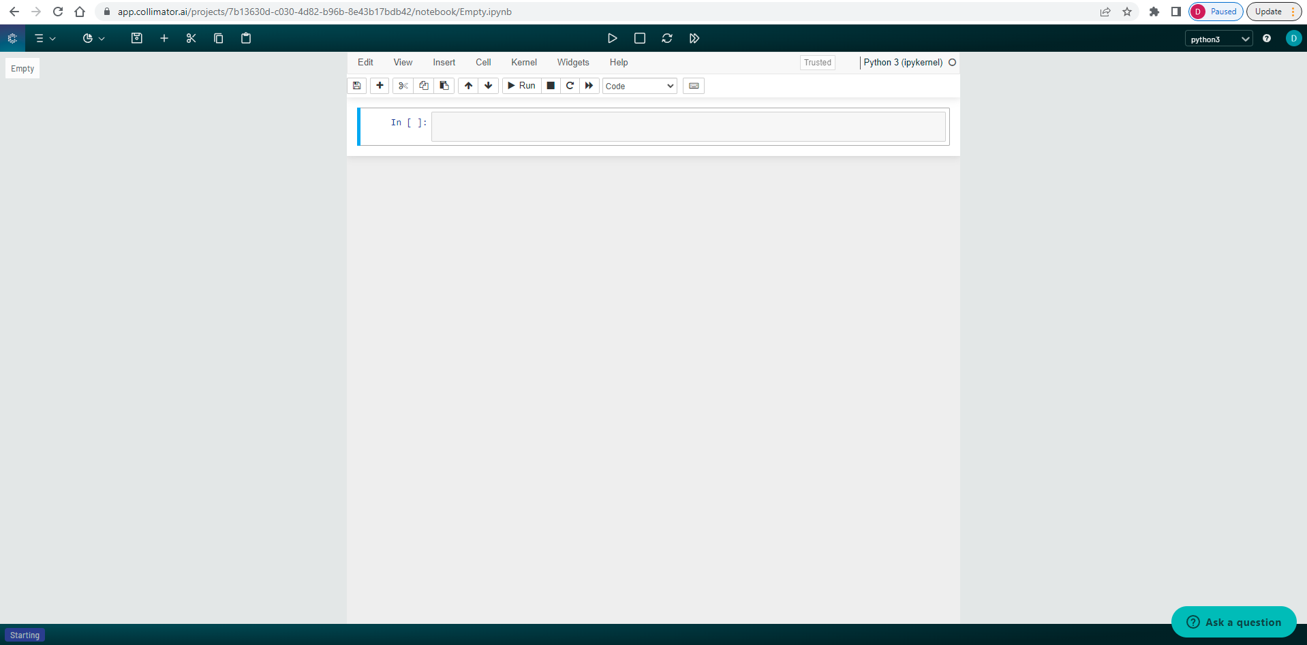Start the simulation with the play icon
This screenshot has height=645, width=1307.
tap(612, 38)
